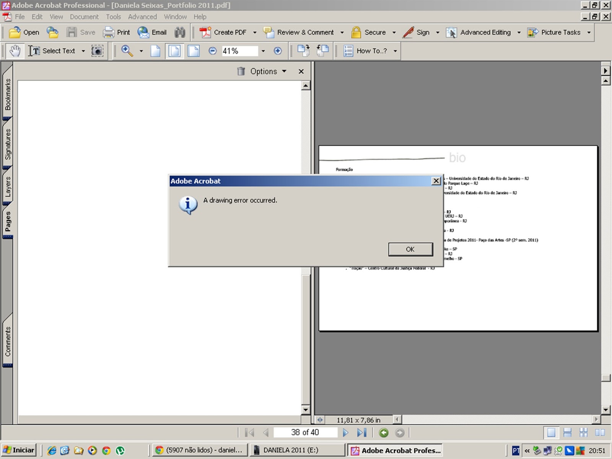Open the Advanced menu

pyautogui.click(x=142, y=17)
